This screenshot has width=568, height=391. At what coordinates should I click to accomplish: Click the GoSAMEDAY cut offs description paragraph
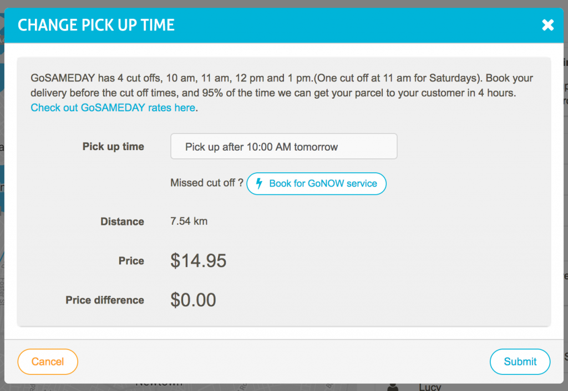tap(282, 92)
